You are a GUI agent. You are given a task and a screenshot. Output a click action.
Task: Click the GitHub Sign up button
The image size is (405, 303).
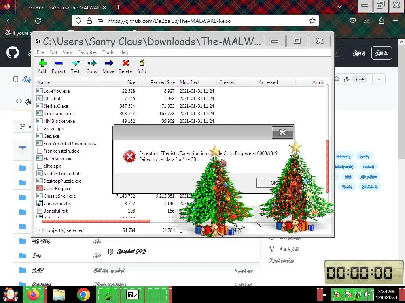tap(382, 53)
